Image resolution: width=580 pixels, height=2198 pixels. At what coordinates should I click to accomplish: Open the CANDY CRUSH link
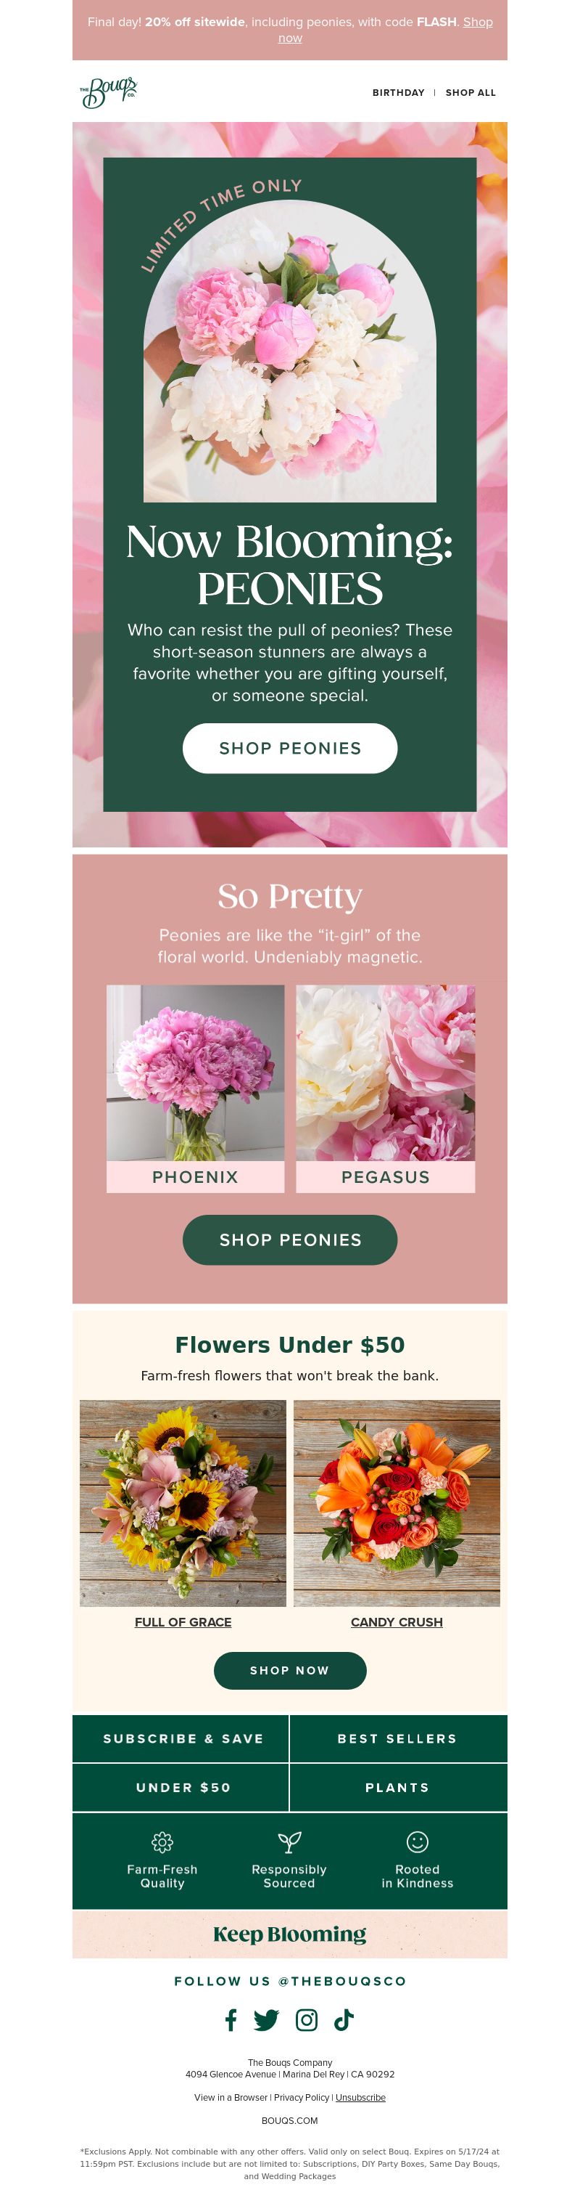pos(397,1622)
